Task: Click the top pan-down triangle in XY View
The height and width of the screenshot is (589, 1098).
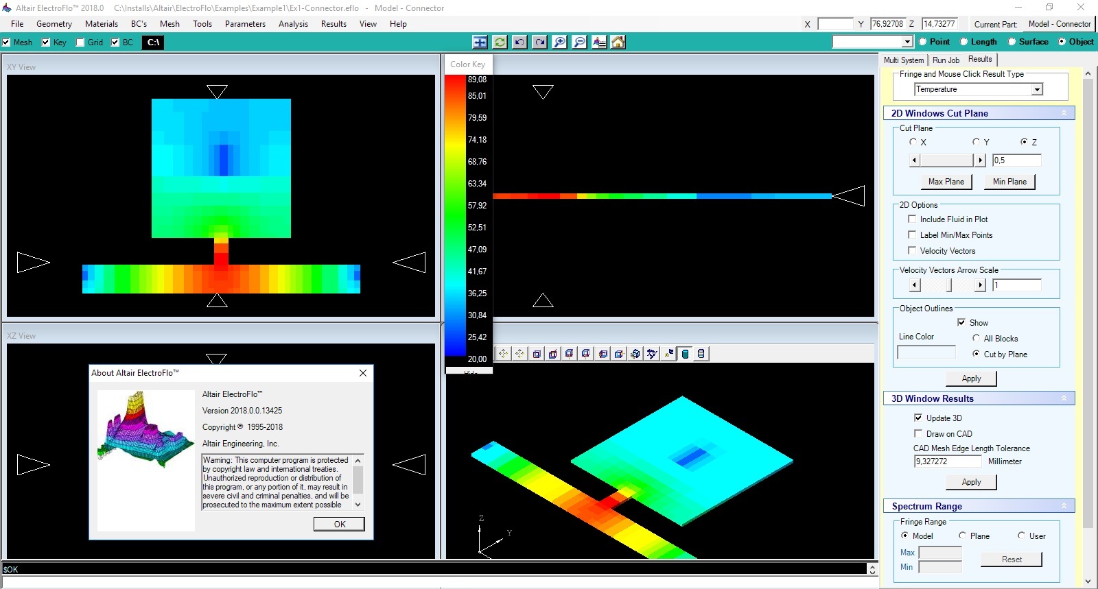Action: tap(217, 91)
